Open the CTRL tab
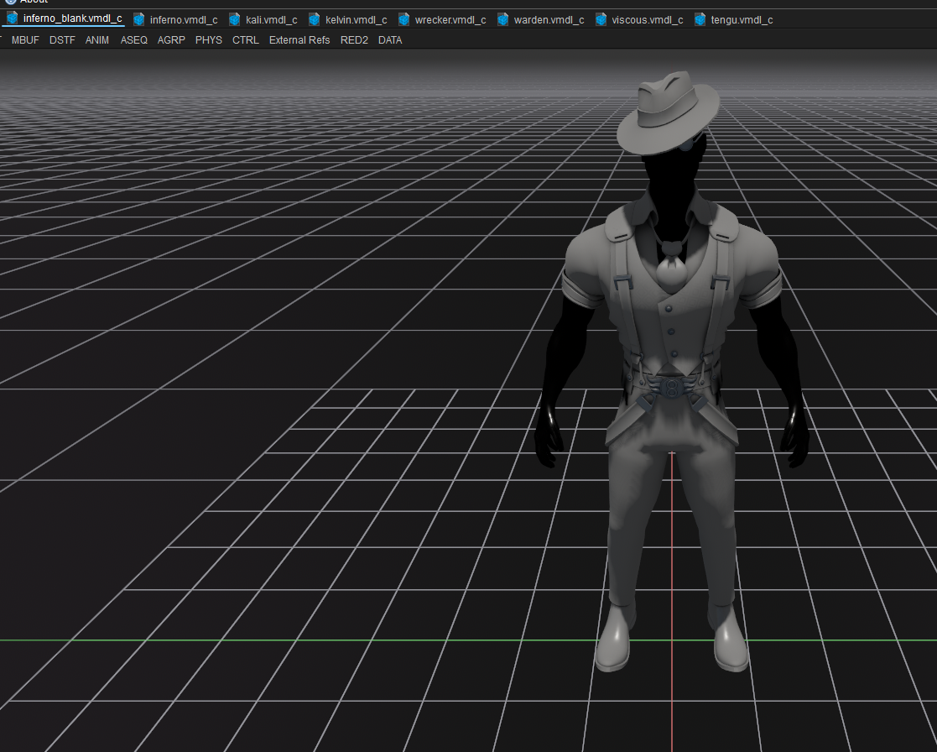The image size is (937, 752). pos(246,40)
